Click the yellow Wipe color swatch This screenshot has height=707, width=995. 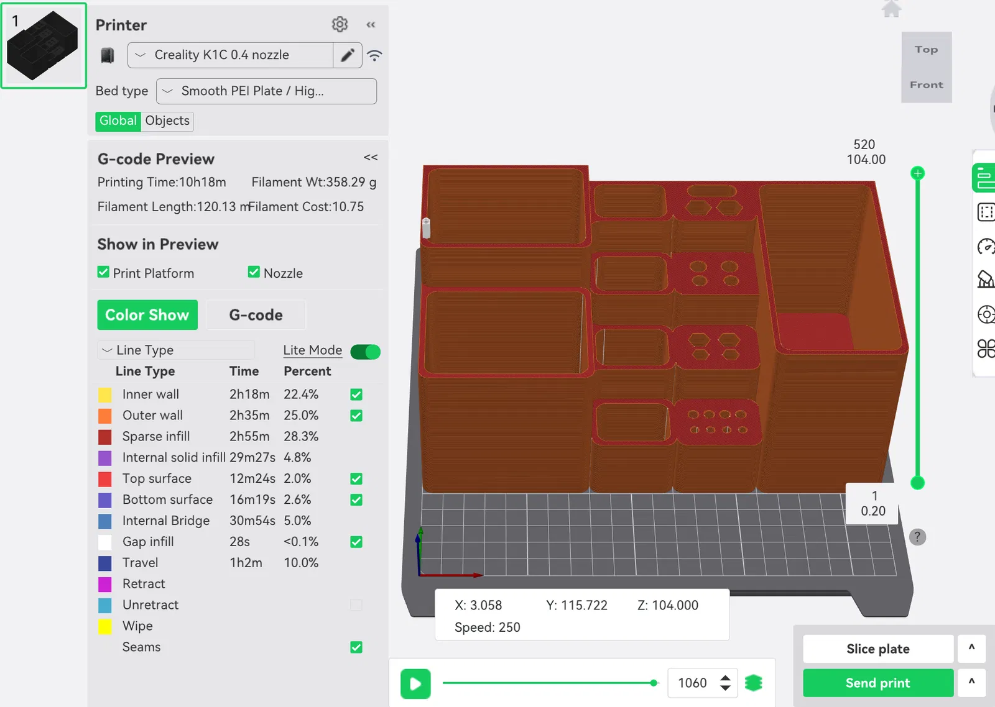point(105,626)
